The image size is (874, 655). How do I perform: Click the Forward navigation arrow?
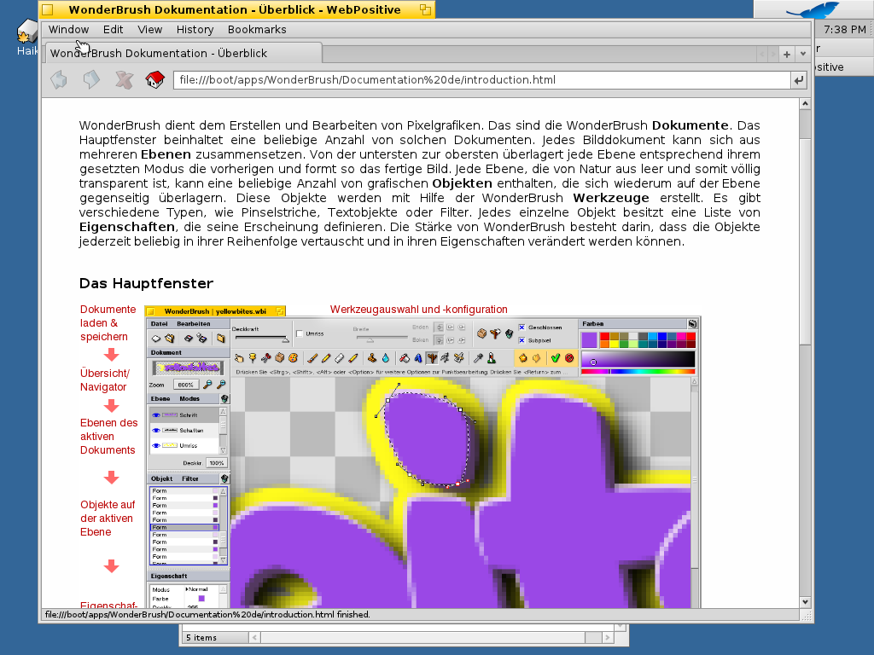[91, 80]
